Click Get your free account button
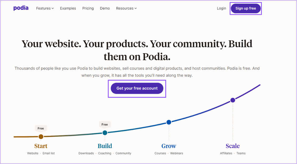Screen dimensions: 297x164 (137, 88)
